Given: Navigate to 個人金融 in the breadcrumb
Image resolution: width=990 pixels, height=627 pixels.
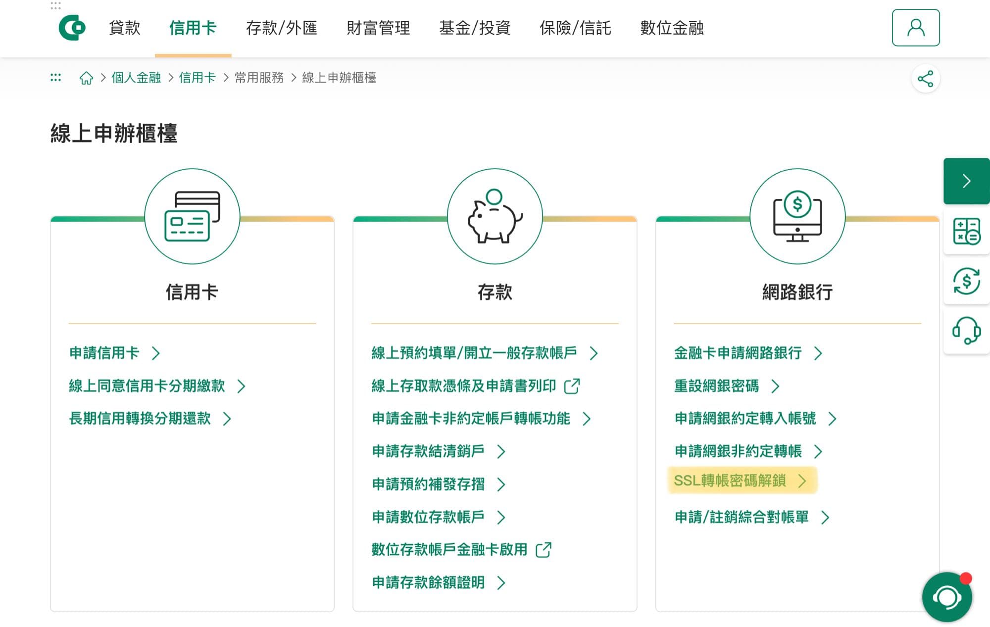Looking at the screenshot, I should [x=136, y=78].
